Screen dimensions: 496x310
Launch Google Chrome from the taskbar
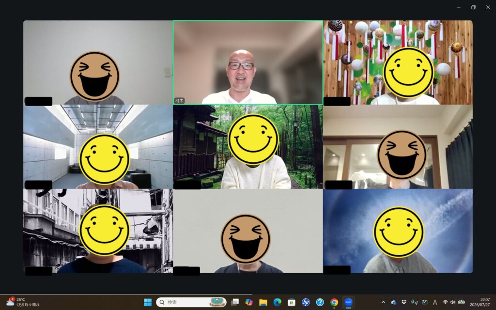pos(334,302)
